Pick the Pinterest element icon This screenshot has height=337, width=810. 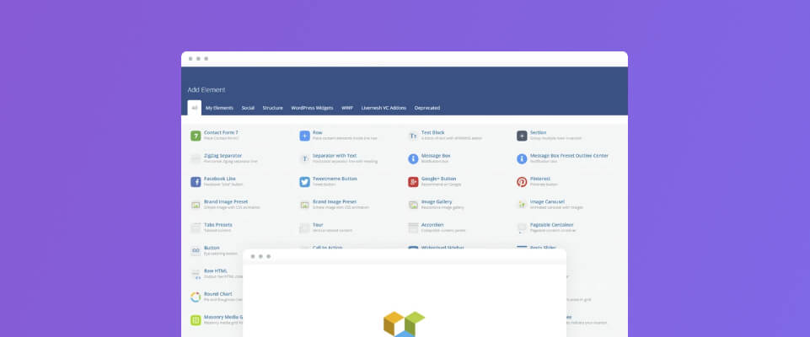pyautogui.click(x=522, y=182)
